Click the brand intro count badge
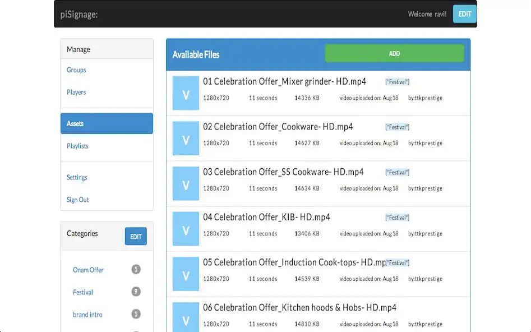 coord(136,314)
